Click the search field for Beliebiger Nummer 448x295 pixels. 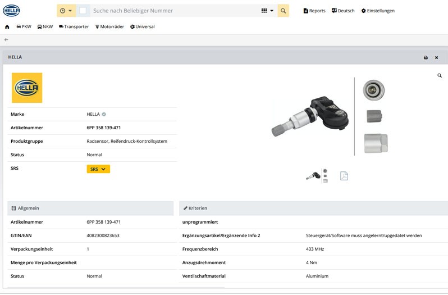click(174, 11)
